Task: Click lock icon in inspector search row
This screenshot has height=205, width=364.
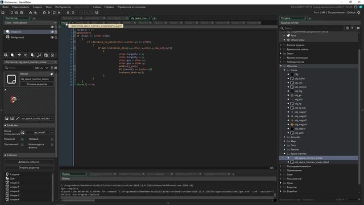Action: click(52, 68)
